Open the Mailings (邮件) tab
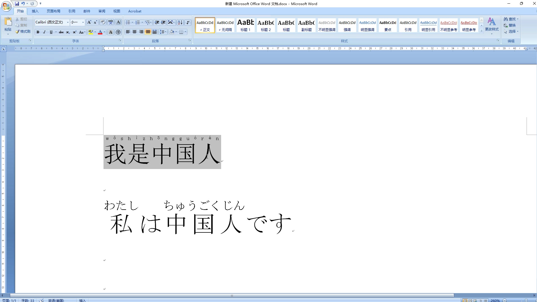This screenshot has width=537, height=302. click(x=87, y=11)
